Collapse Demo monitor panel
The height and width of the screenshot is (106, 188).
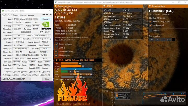(x=56, y=6)
